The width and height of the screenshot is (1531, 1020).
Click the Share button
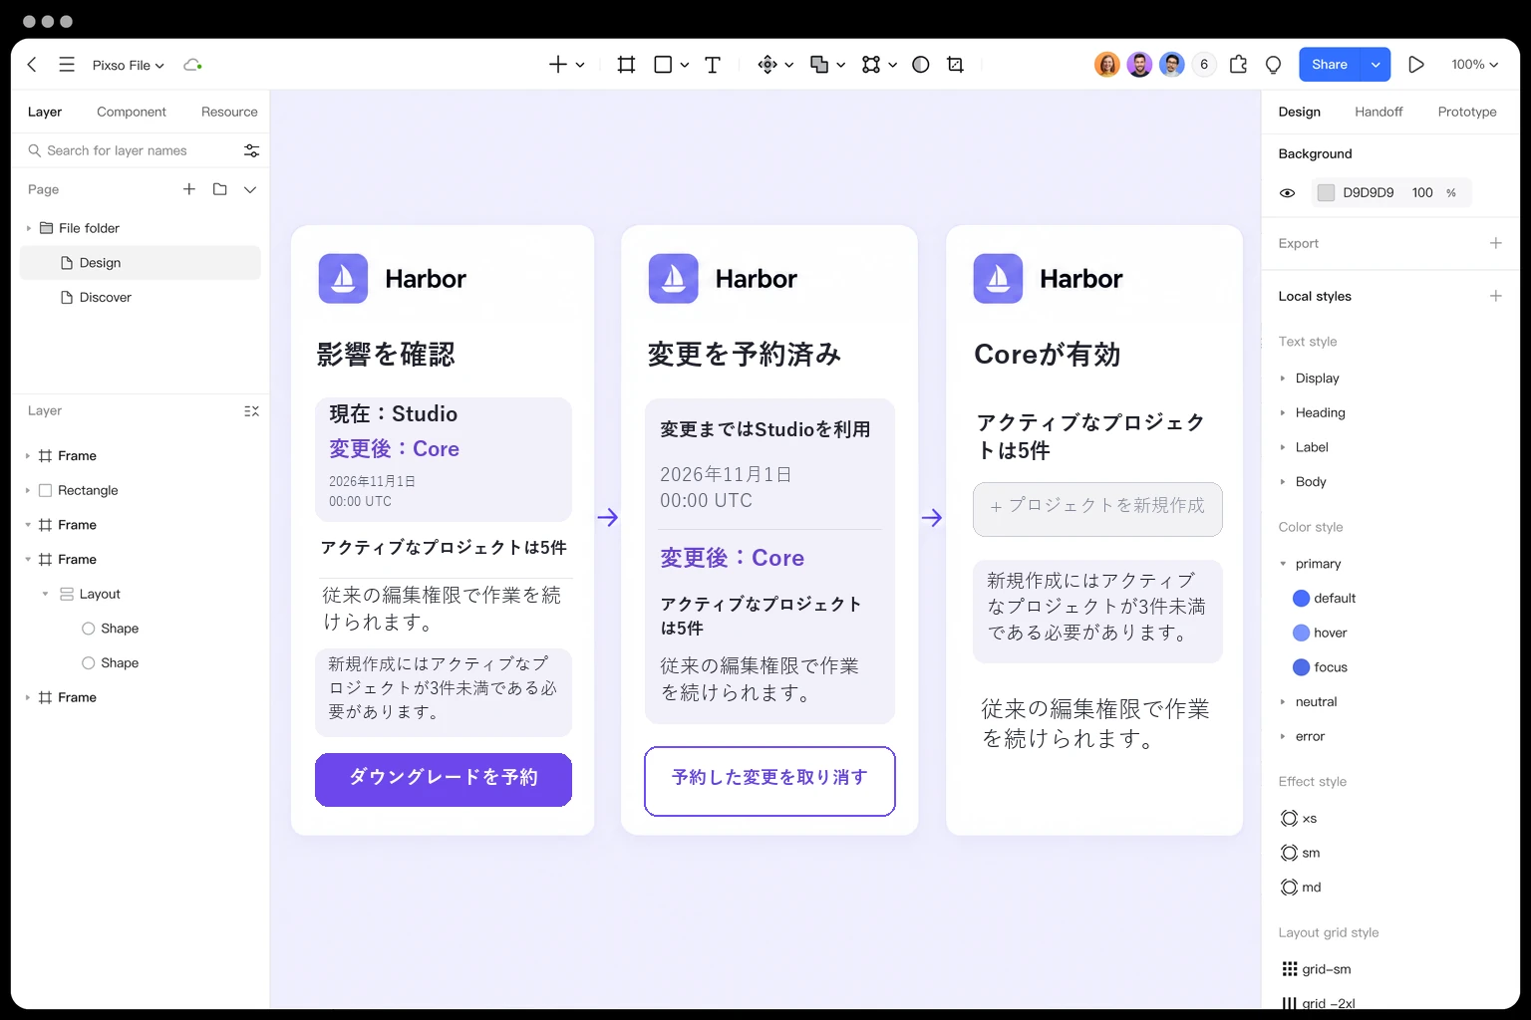[1330, 65]
